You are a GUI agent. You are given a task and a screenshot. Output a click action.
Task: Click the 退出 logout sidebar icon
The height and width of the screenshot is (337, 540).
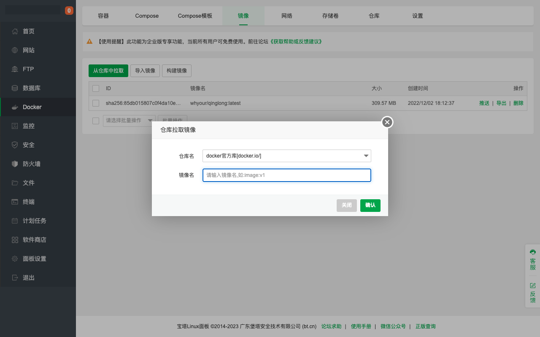tap(14, 277)
